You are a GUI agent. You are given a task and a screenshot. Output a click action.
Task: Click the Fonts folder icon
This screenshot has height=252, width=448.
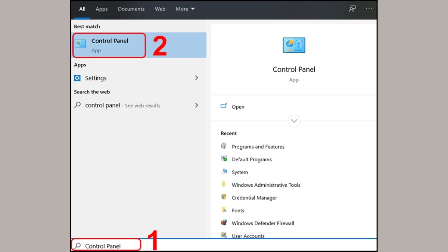pos(224,210)
